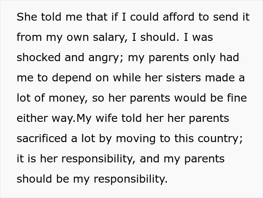Click the final word "responsibility." ending the paragraph
Image resolution: width=263 pixels, height=198 pixels.
pos(130,179)
